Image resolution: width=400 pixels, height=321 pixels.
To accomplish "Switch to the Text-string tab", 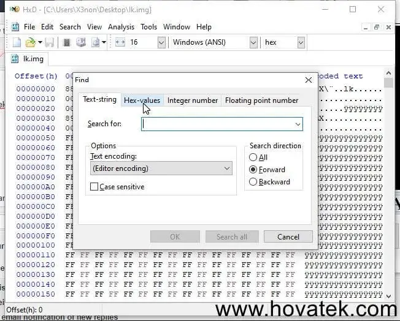I will click(99, 99).
